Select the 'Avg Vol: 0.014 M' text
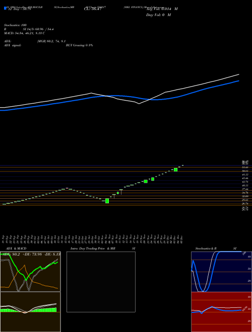The image size is (252, 332). pyautogui.click(x=162, y=9)
